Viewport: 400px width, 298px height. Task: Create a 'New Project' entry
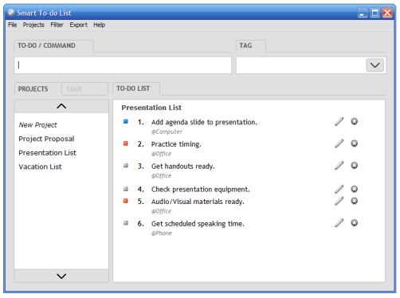(37, 125)
